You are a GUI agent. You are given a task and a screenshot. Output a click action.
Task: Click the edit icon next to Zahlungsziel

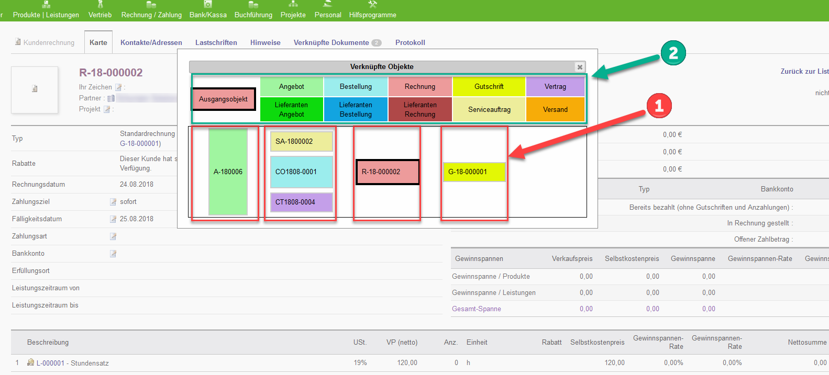(x=113, y=202)
